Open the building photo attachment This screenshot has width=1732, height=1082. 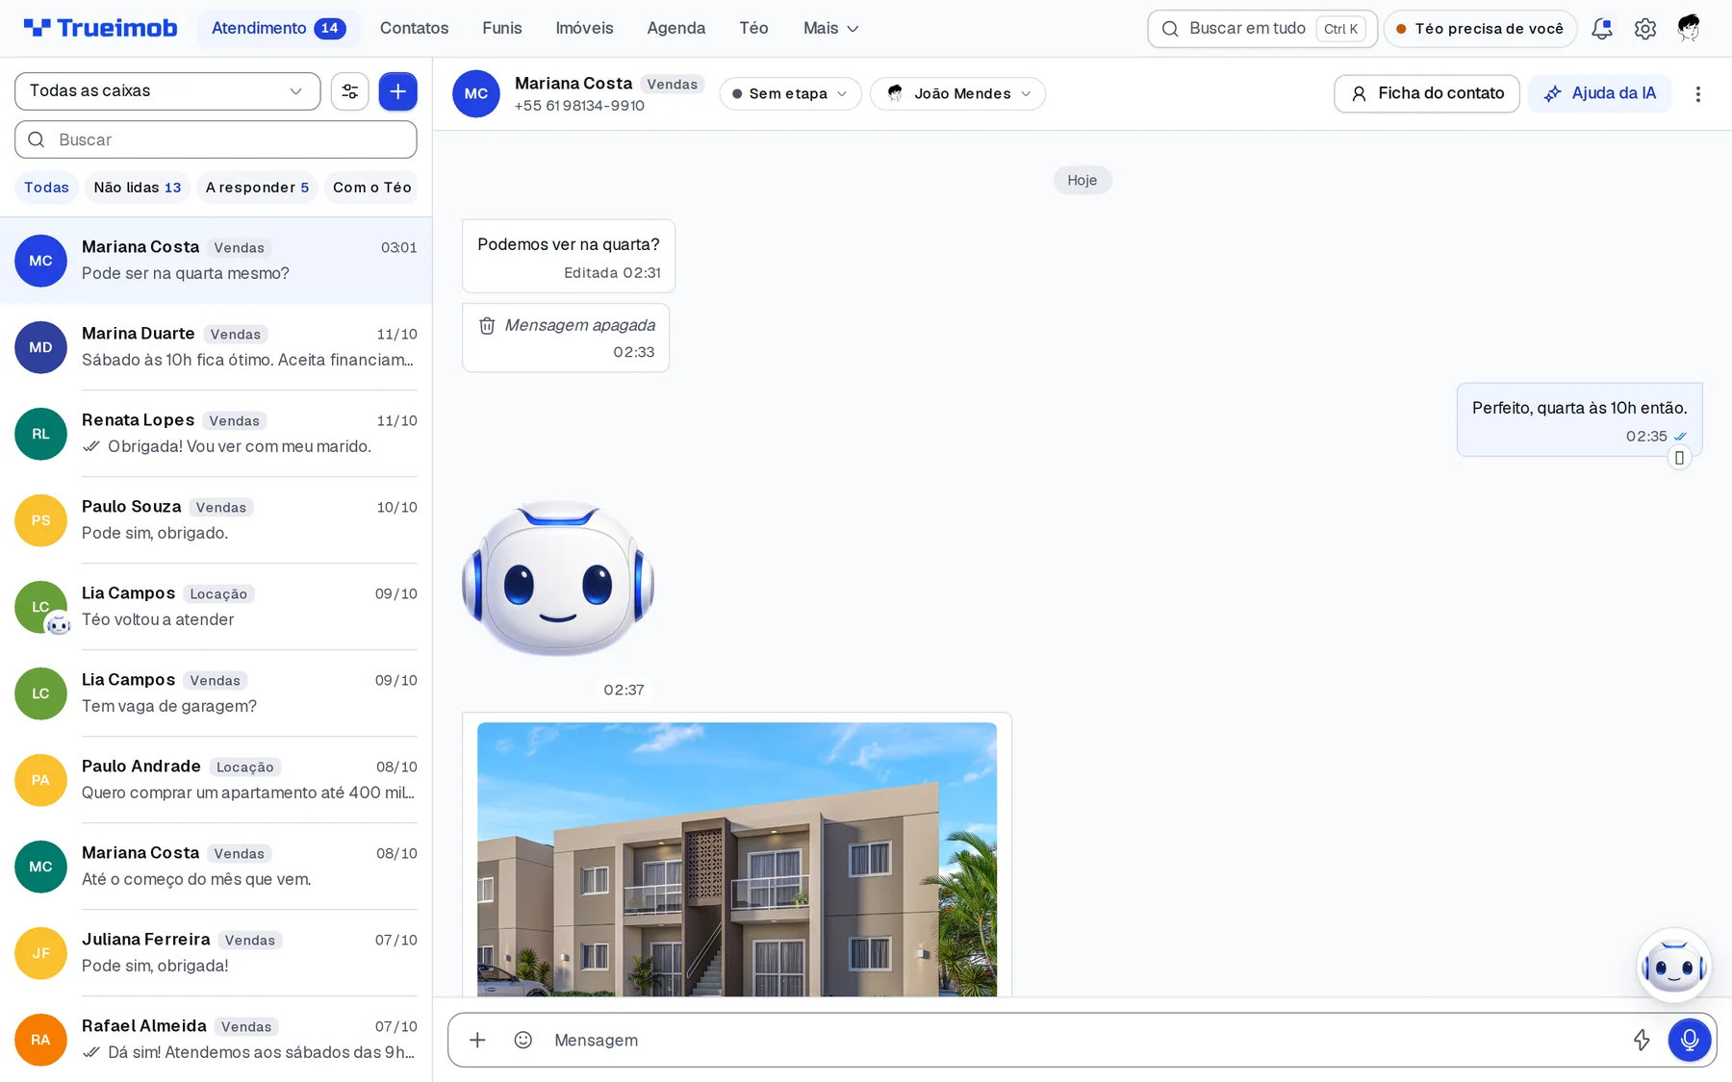tap(737, 859)
